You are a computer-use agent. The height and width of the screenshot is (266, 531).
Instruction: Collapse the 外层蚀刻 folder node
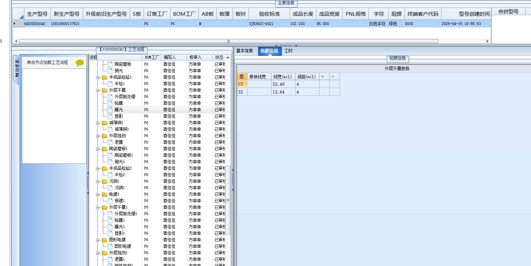point(98,136)
